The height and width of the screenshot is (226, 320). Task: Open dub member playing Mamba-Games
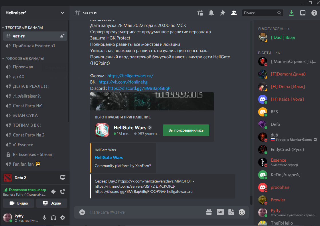click(x=287, y=137)
